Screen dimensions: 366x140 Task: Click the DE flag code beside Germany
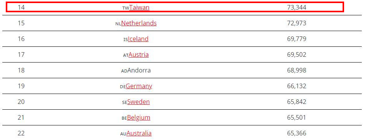tap(123, 87)
